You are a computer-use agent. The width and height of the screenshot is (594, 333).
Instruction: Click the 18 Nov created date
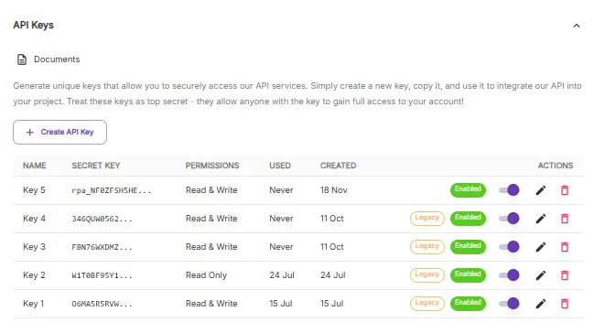[x=334, y=190]
